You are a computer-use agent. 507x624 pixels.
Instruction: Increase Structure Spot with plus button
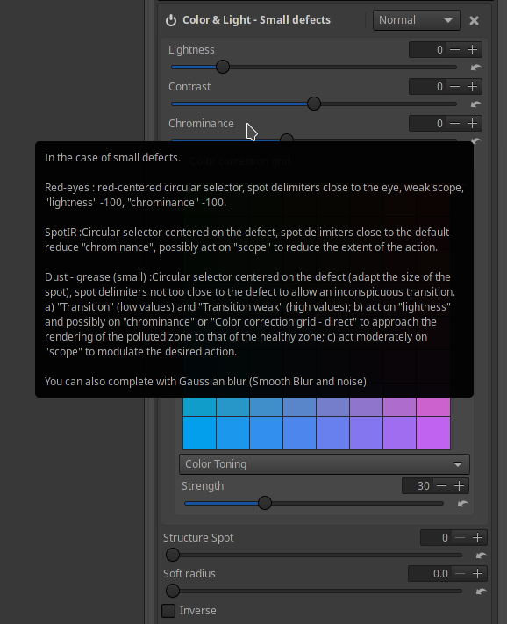coord(477,538)
